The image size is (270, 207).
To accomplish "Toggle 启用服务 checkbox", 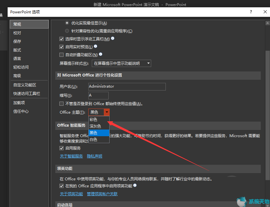I will 62,148.
